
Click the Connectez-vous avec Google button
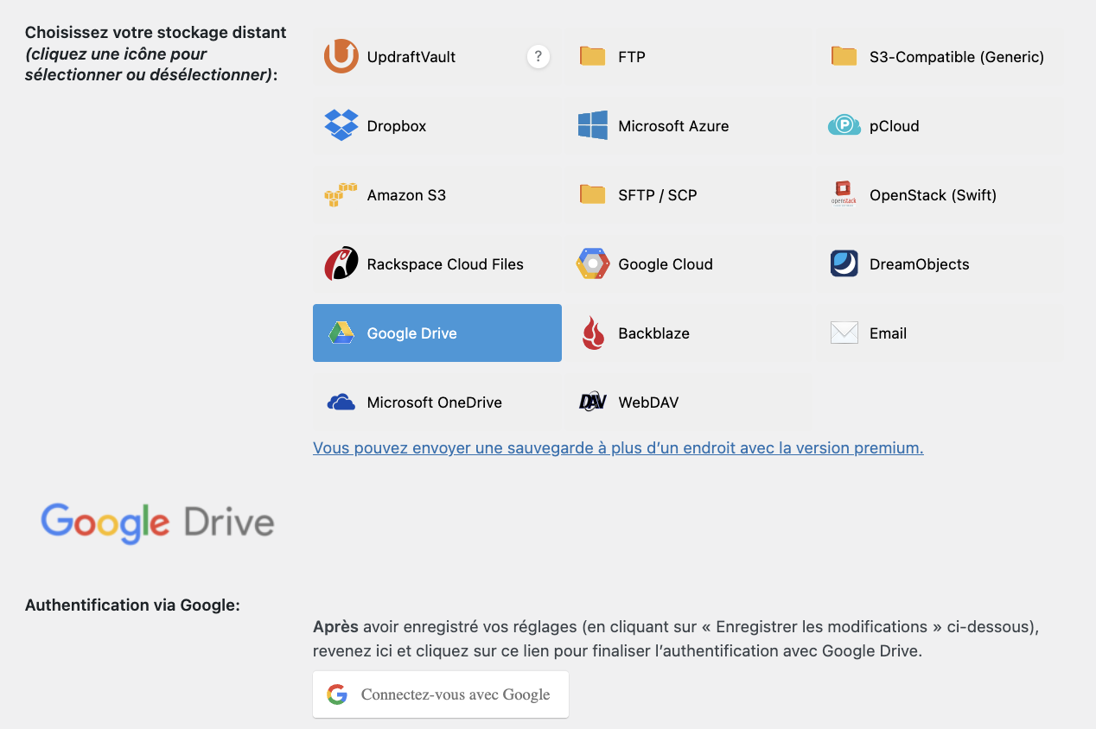(x=440, y=694)
